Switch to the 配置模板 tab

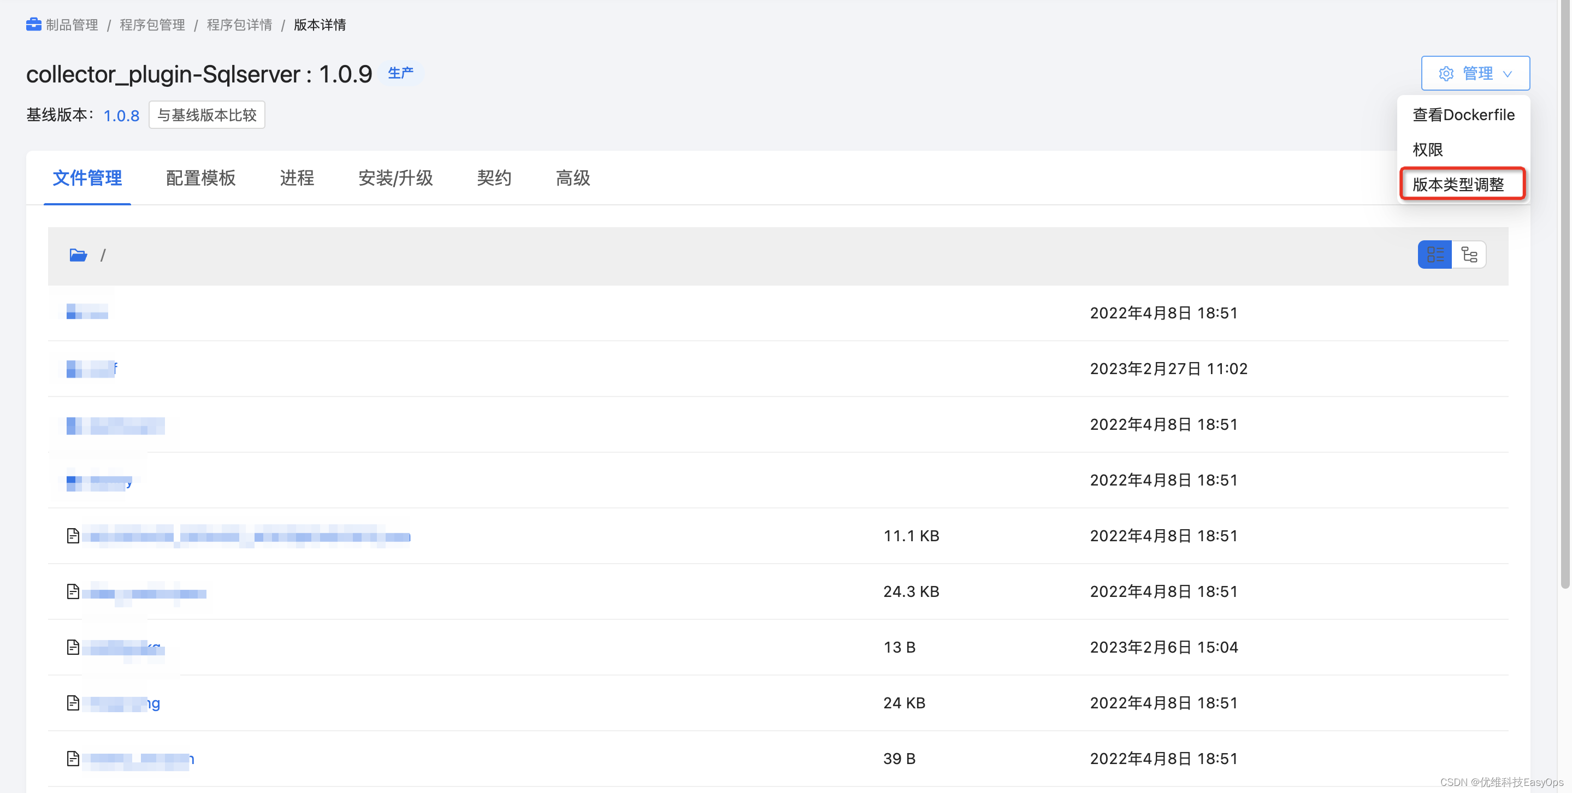(200, 178)
